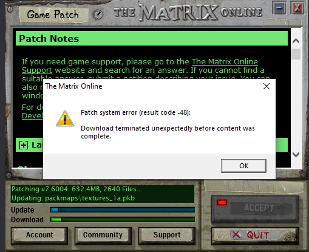
Task: Minimize the launcher with the blue button
Action: pos(279,8)
